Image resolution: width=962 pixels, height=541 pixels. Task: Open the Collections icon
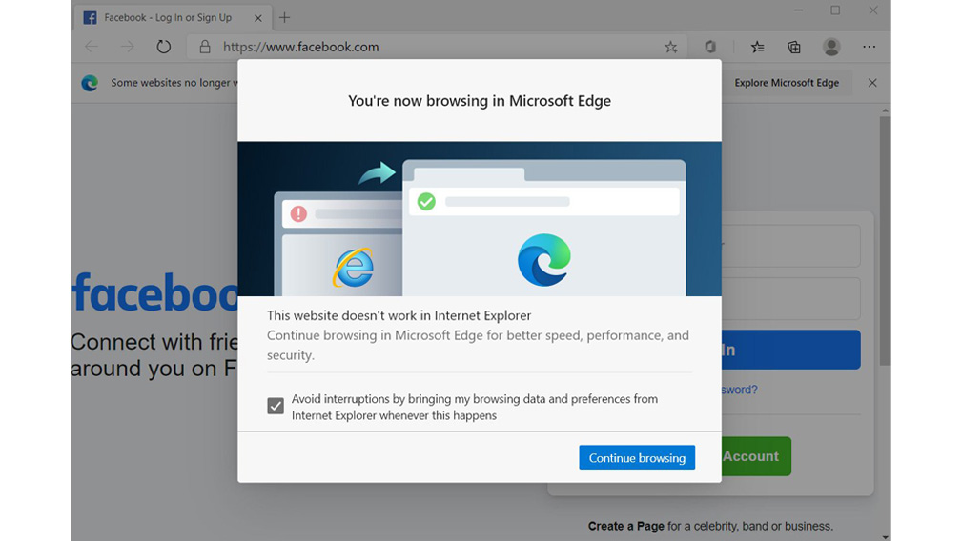click(x=794, y=47)
